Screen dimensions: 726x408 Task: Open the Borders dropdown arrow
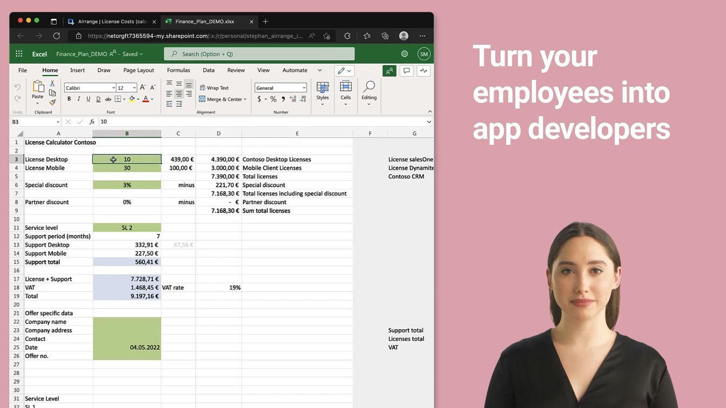click(124, 99)
